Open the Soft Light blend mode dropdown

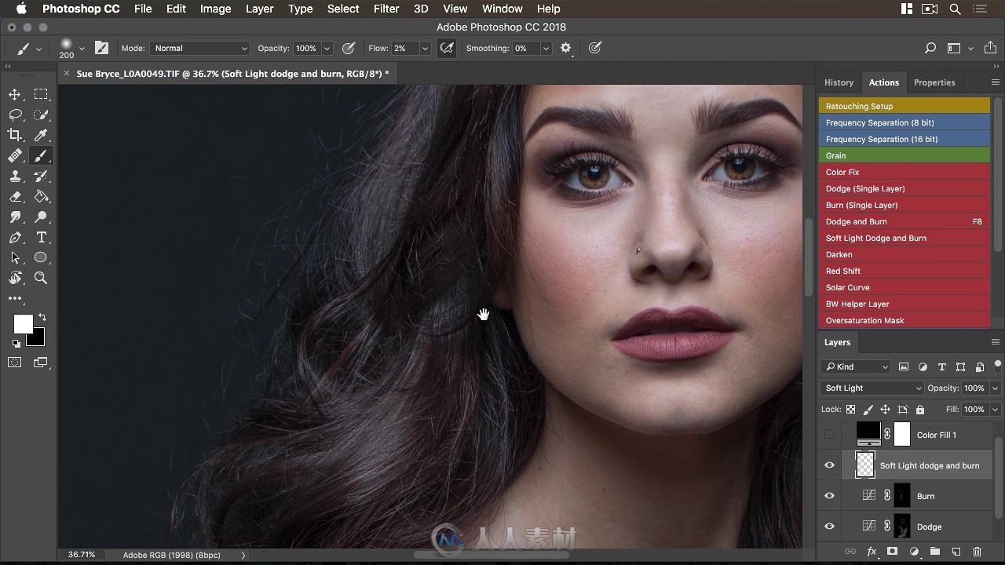872,388
